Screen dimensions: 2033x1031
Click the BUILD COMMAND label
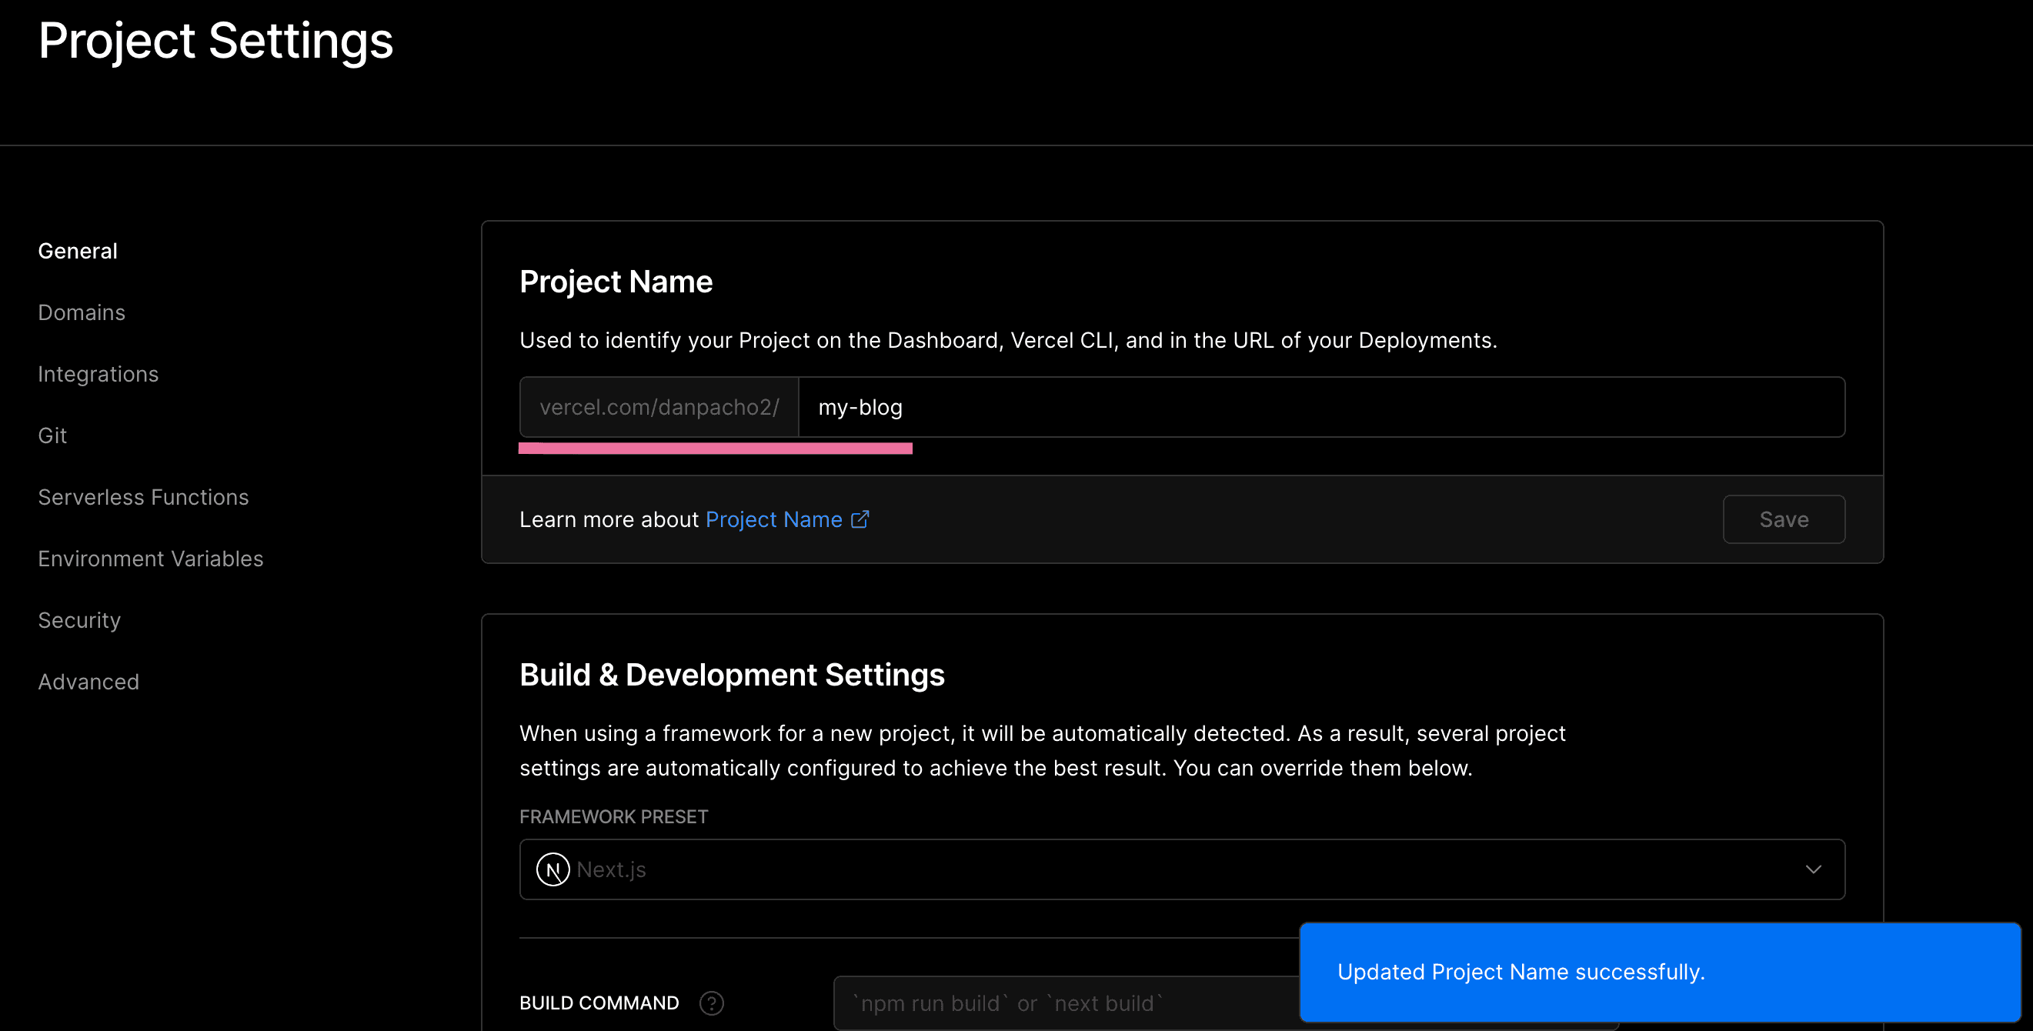pyautogui.click(x=599, y=1003)
